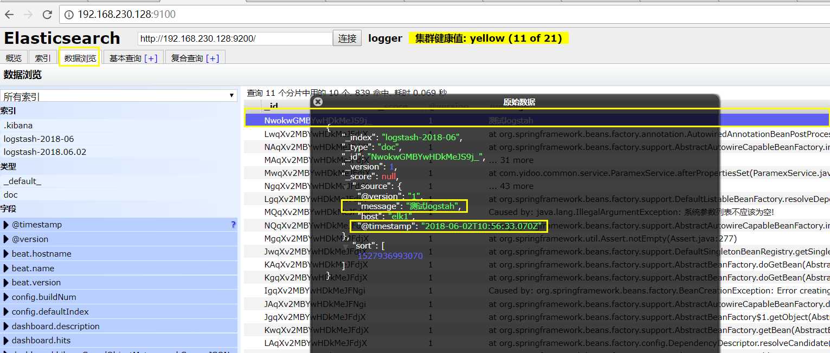Go back using the browser back arrow
Image resolution: width=830 pixels, height=353 pixels.
pyautogui.click(x=10, y=15)
